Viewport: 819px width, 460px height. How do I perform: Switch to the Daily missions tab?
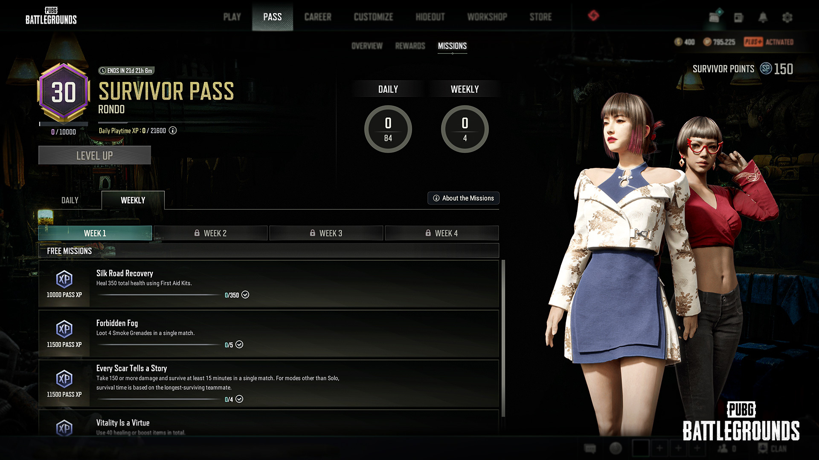pos(70,200)
